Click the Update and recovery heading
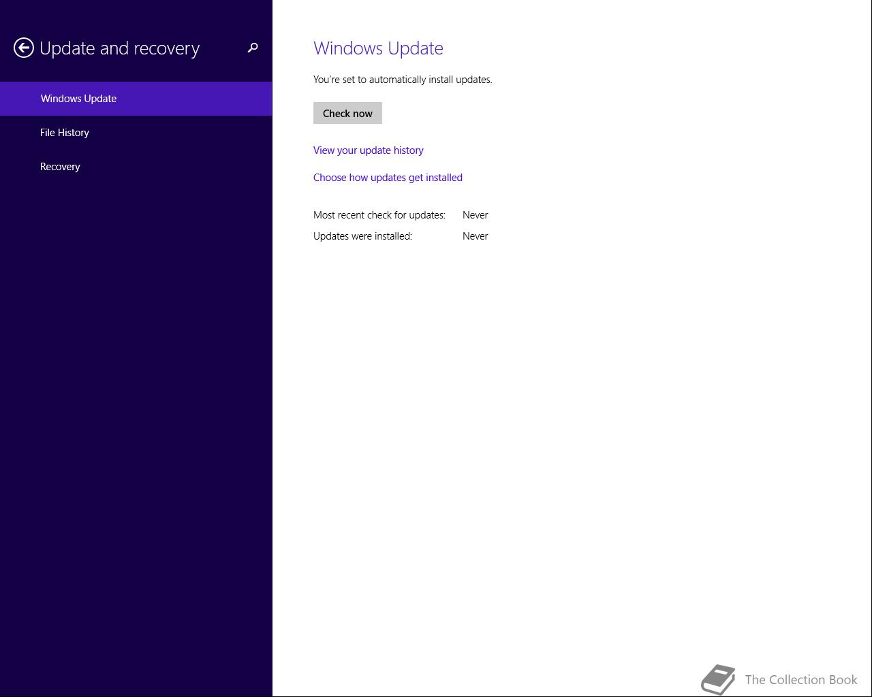Image resolution: width=872 pixels, height=697 pixels. pos(120,48)
